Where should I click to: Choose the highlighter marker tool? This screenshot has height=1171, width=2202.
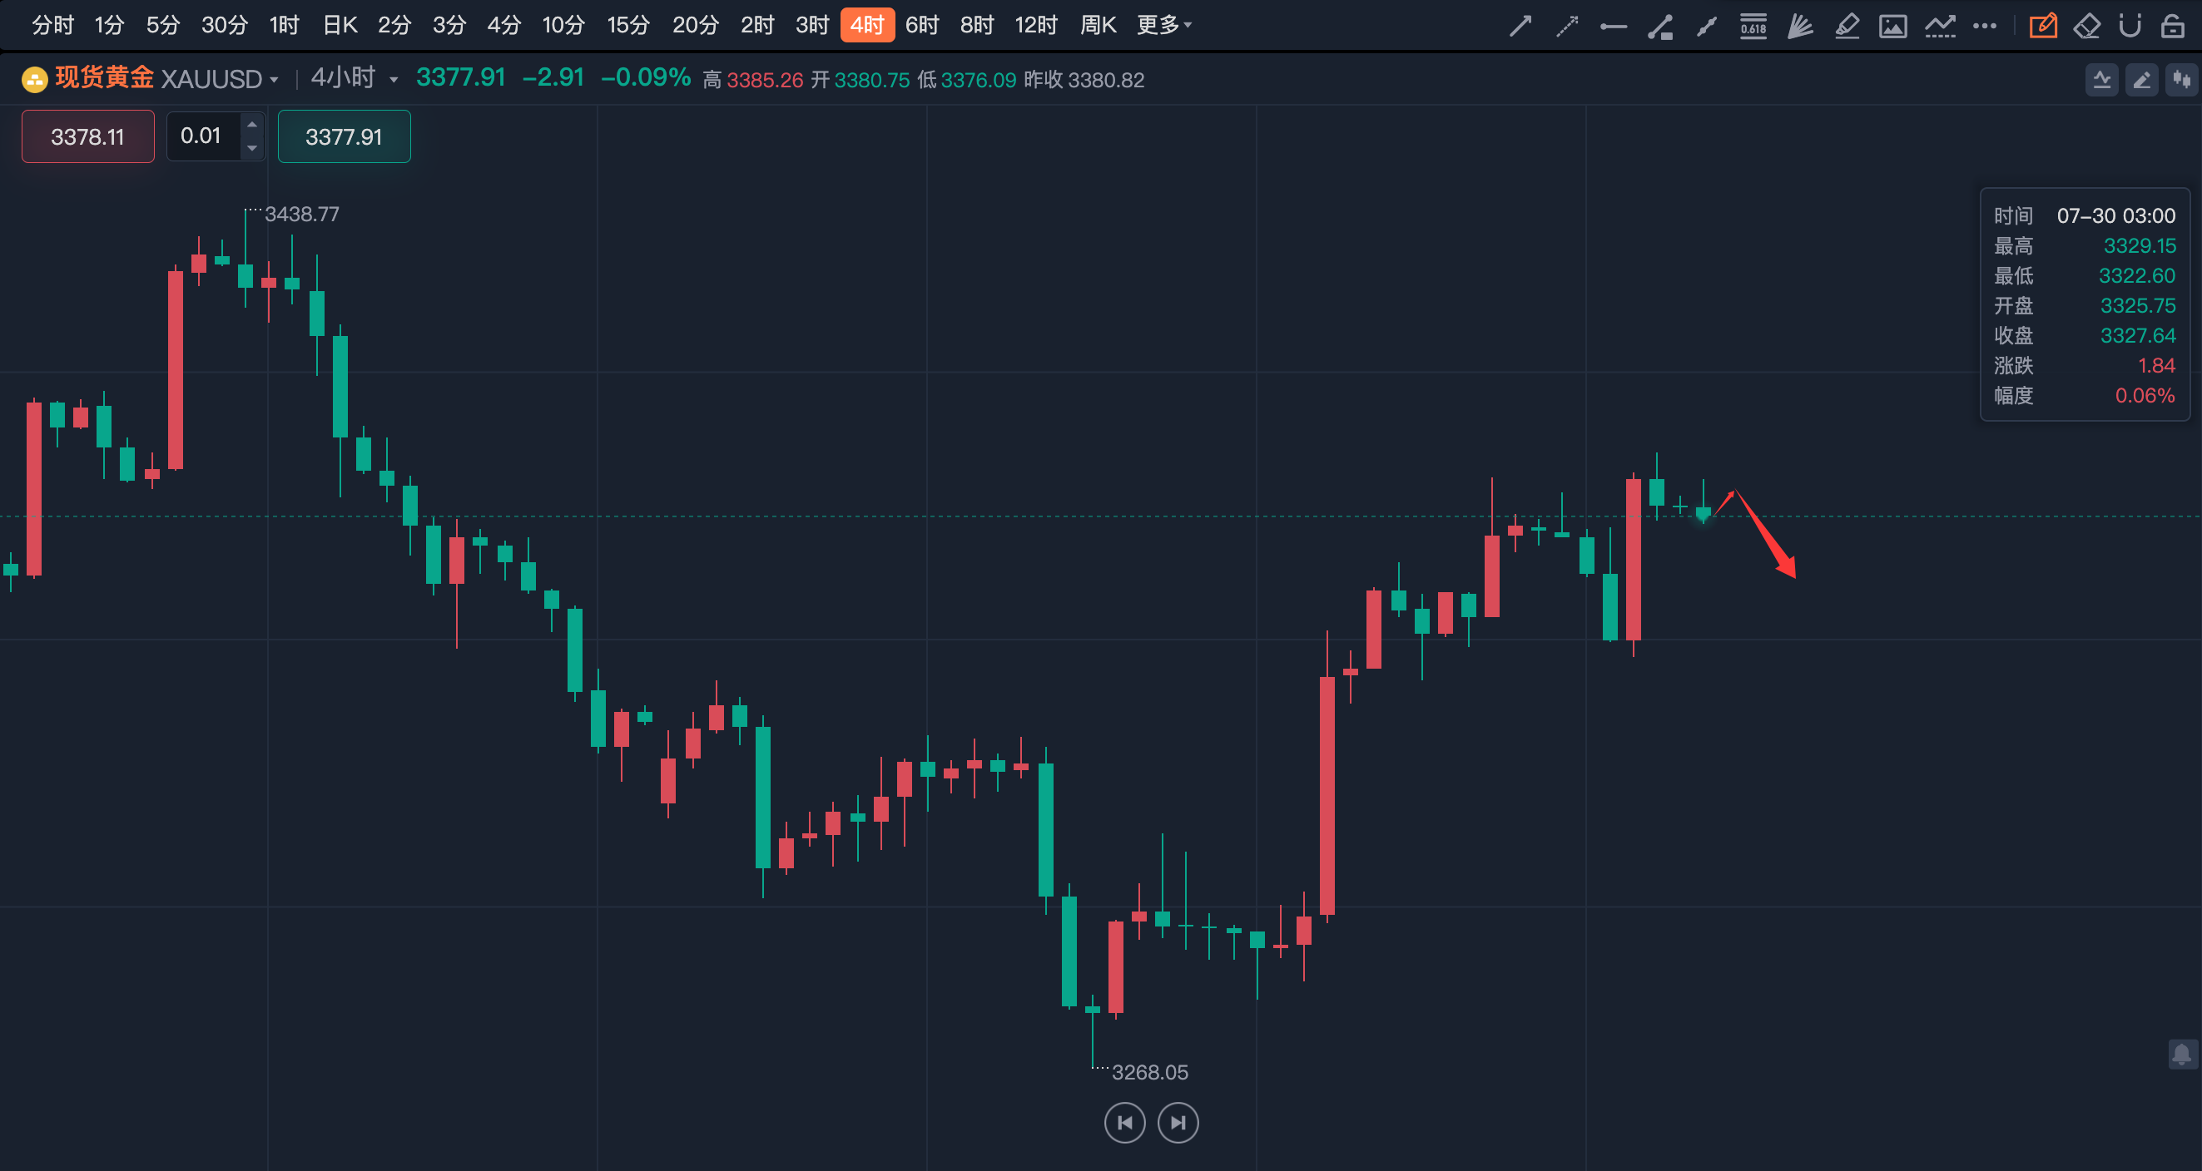1847,26
